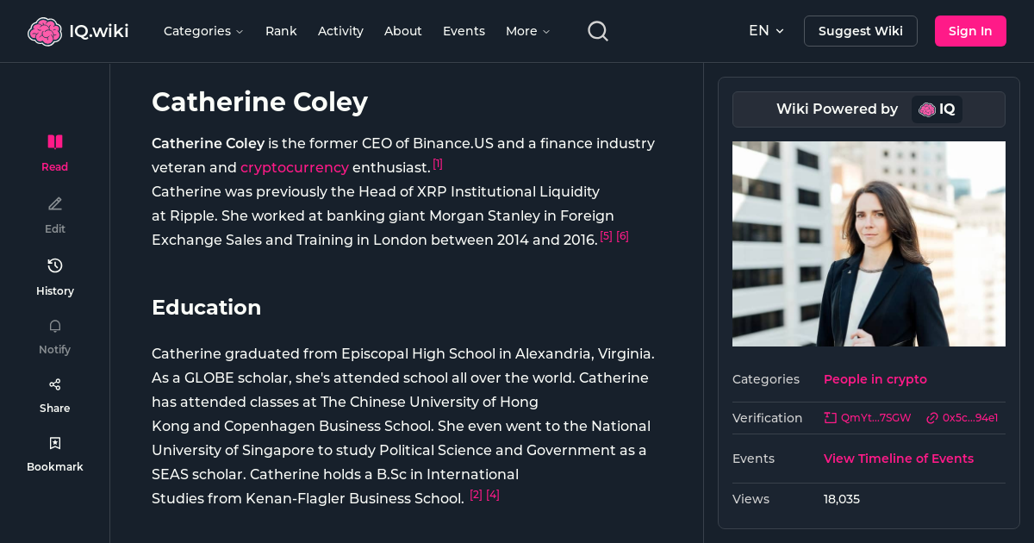Click the Notify bell icon

[x=54, y=326]
